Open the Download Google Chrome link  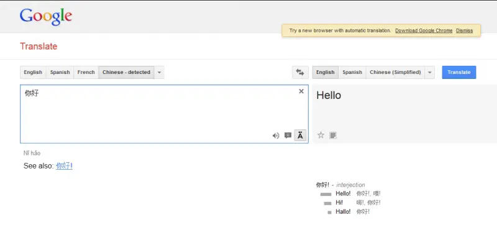point(424,31)
